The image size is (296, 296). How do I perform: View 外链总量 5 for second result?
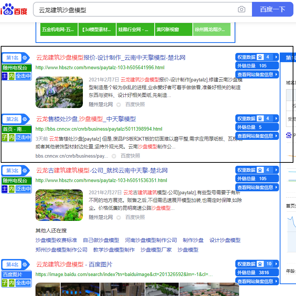tap(257, 127)
